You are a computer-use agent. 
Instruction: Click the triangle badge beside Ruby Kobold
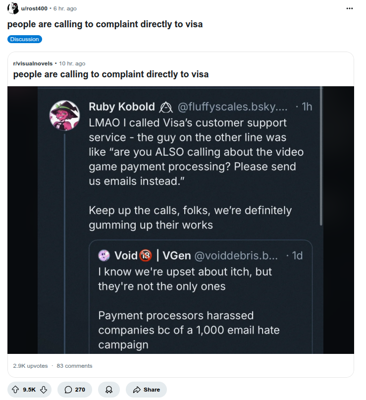point(166,107)
